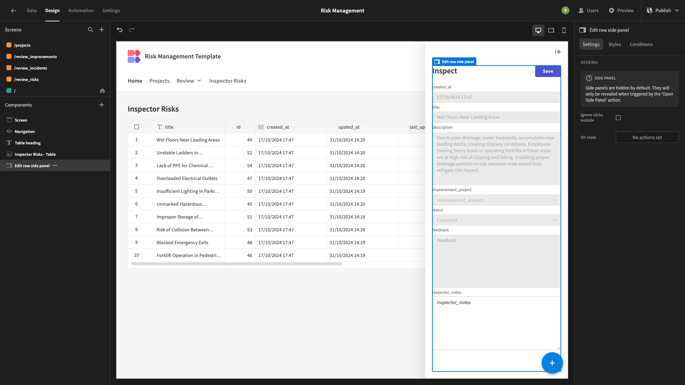Open the improvement_project dropdown
The height and width of the screenshot is (385, 685).
(x=496, y=200)
